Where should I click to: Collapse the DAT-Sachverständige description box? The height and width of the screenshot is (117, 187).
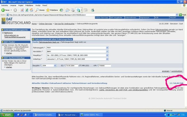(x=3, y=61)
